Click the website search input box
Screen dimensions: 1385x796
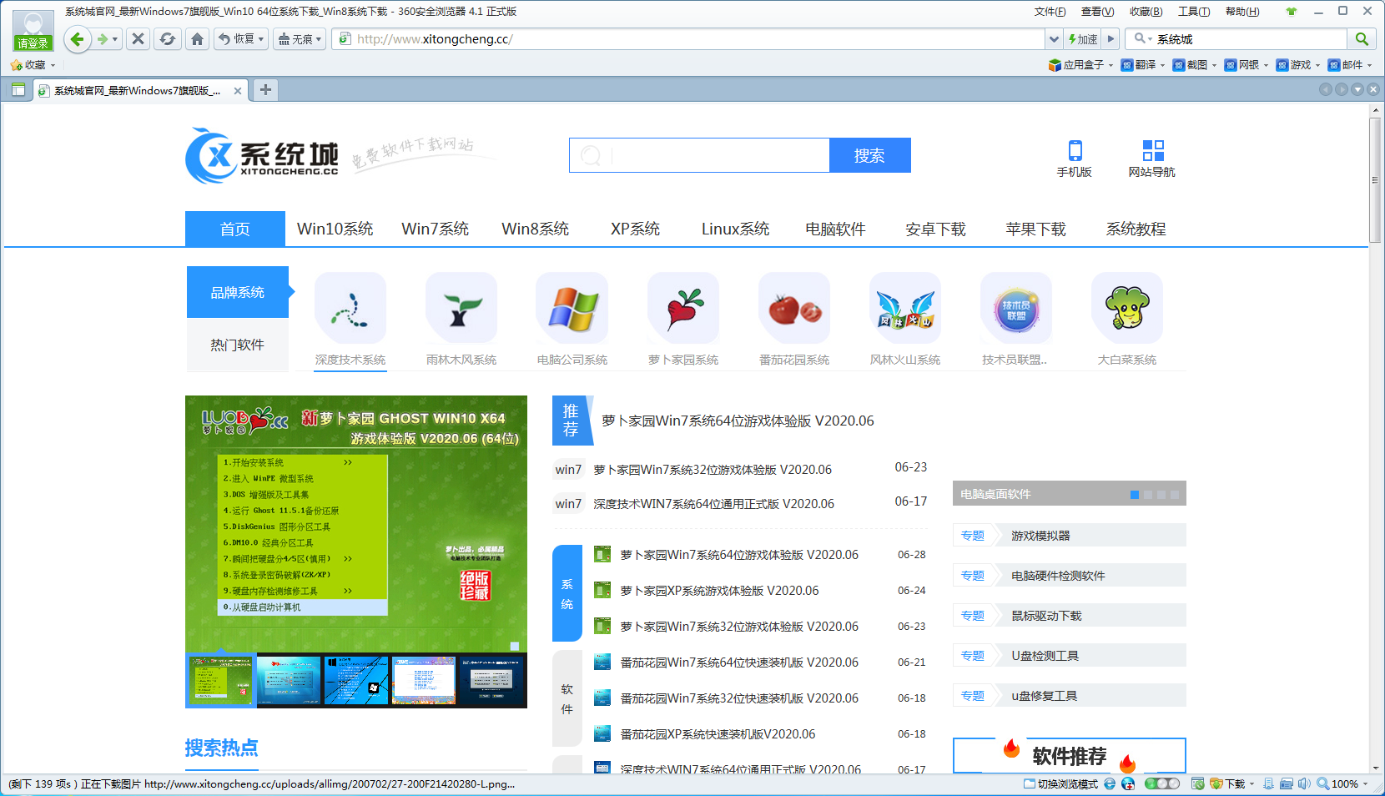699,155
